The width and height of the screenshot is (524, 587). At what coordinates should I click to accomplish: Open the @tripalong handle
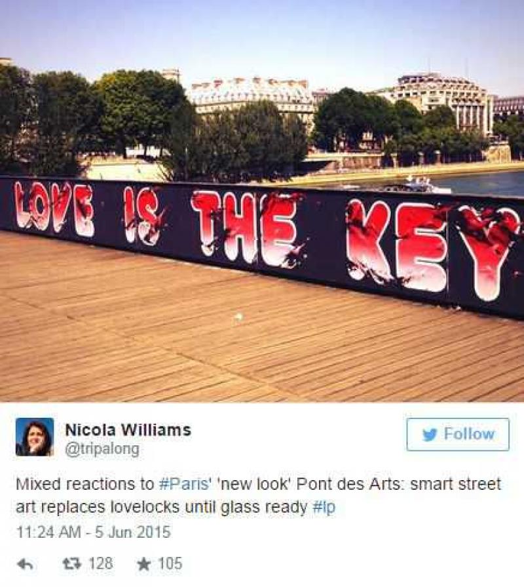point(102,449)
